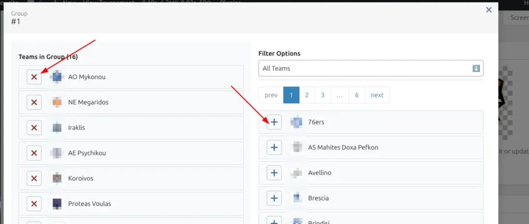Jump to page 6 of teams
This screenshot has height=224, width=529.
click(357, 95)
